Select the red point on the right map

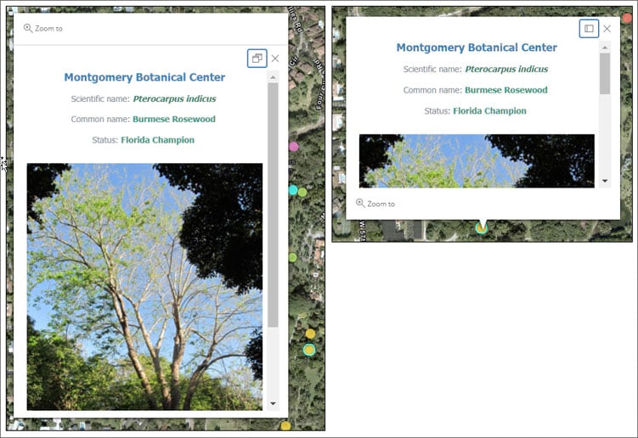(x=628, y=18)
